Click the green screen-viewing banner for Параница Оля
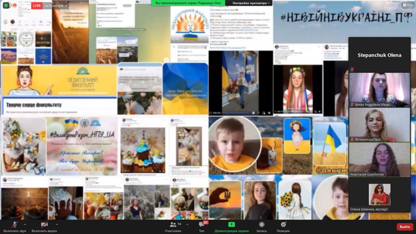 pyautogui.click(x=188, y=3)
